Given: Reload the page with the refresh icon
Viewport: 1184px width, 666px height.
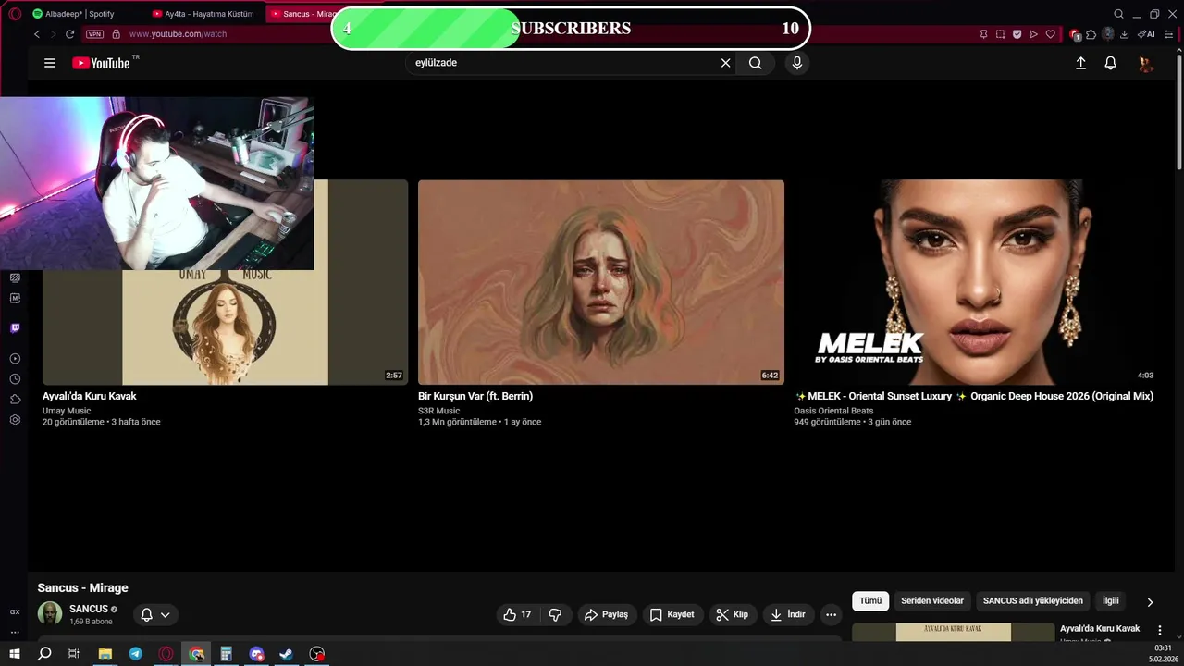Looking at the screenshot, I should [x=69, y=34].
